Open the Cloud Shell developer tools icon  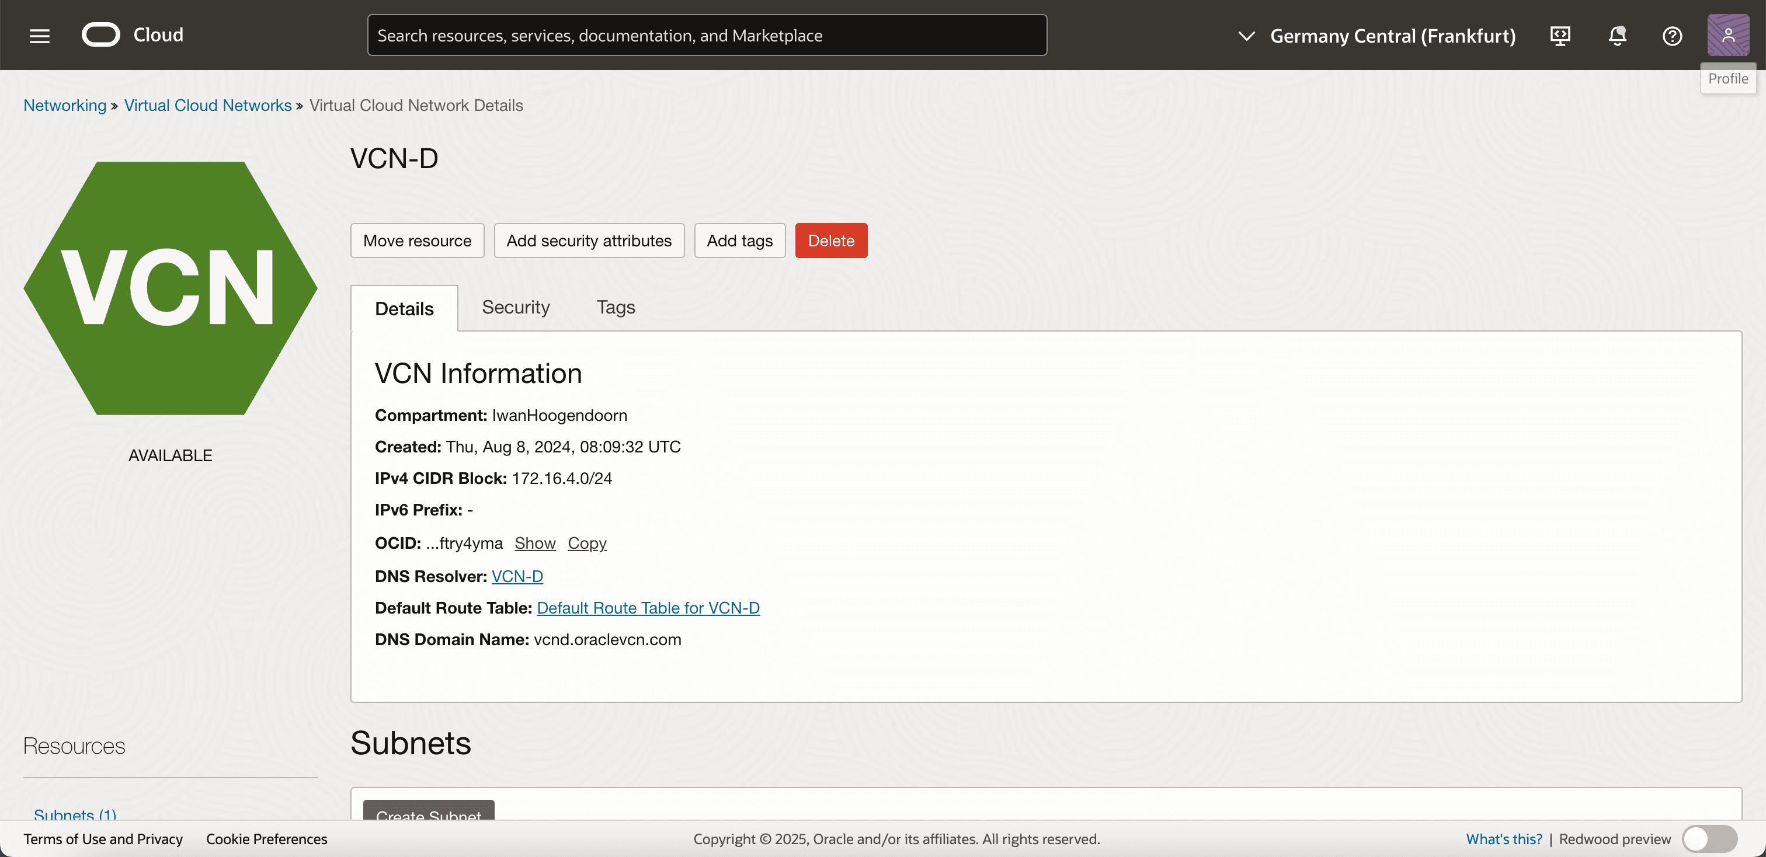click(x=1560, y=36)
